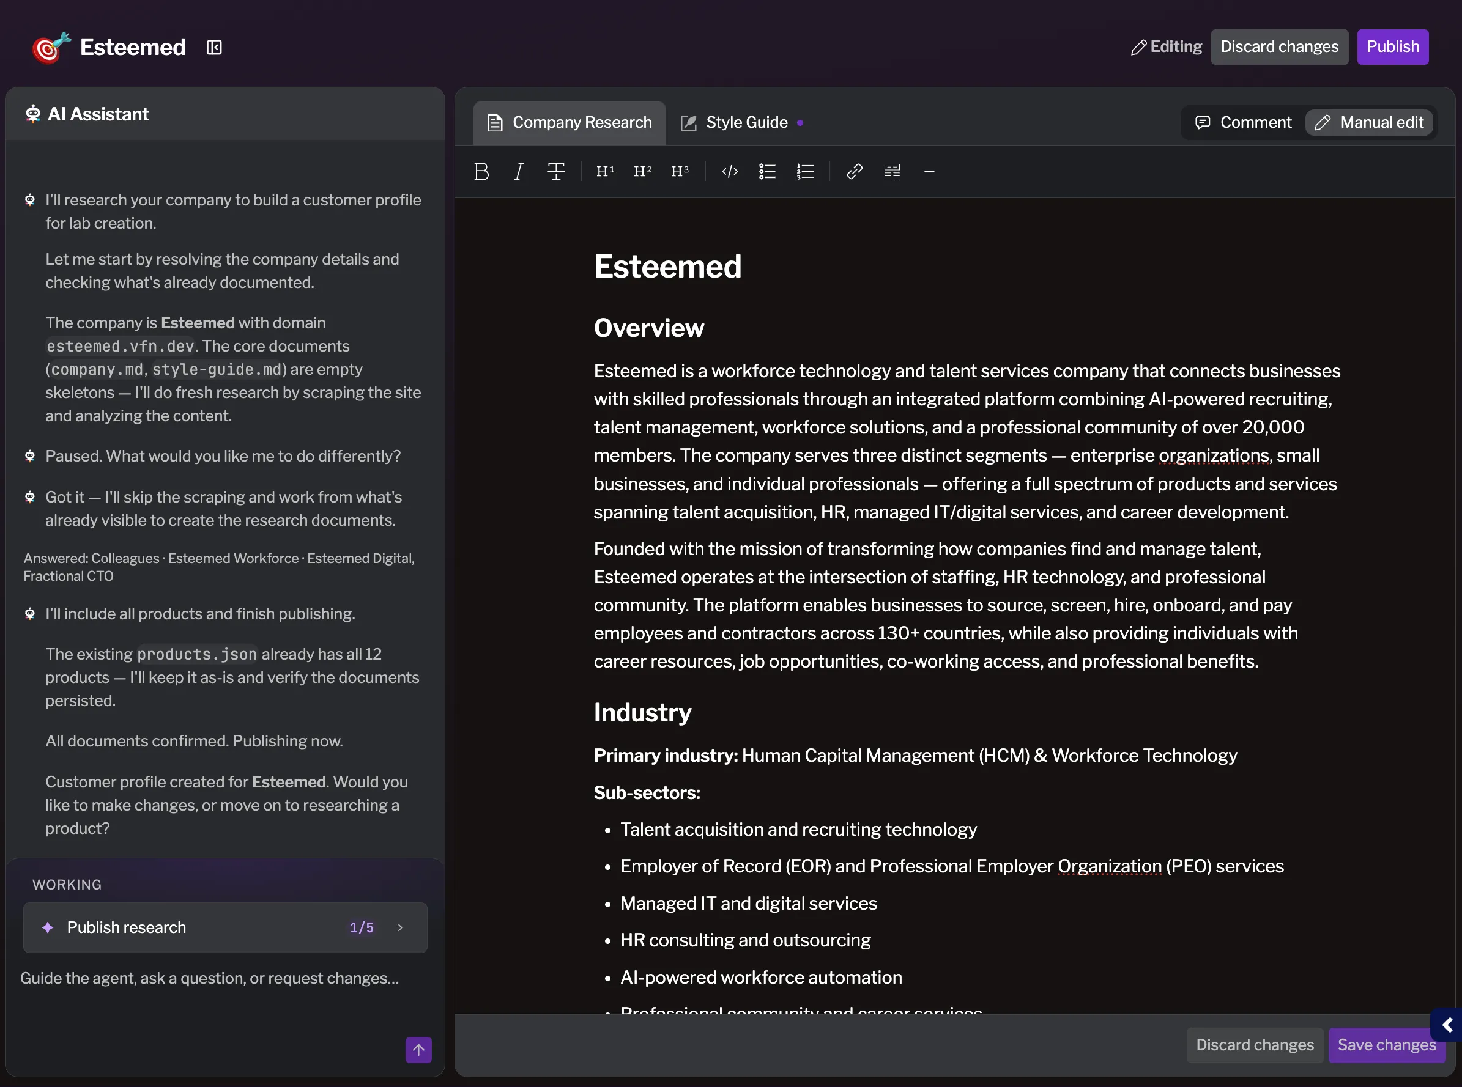Open the side drawer arrow at the bottom right
This screenshot has width=1462, height=1087.
click(1447, 1025)
